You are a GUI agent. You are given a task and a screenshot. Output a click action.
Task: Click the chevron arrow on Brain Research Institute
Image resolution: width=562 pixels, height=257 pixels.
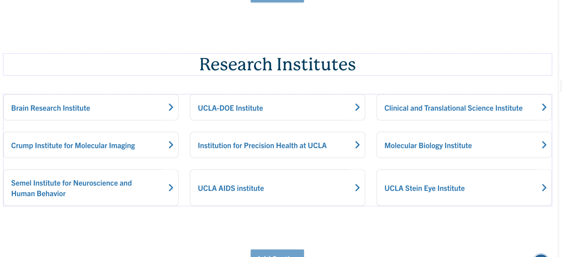(x=171, y=107)
